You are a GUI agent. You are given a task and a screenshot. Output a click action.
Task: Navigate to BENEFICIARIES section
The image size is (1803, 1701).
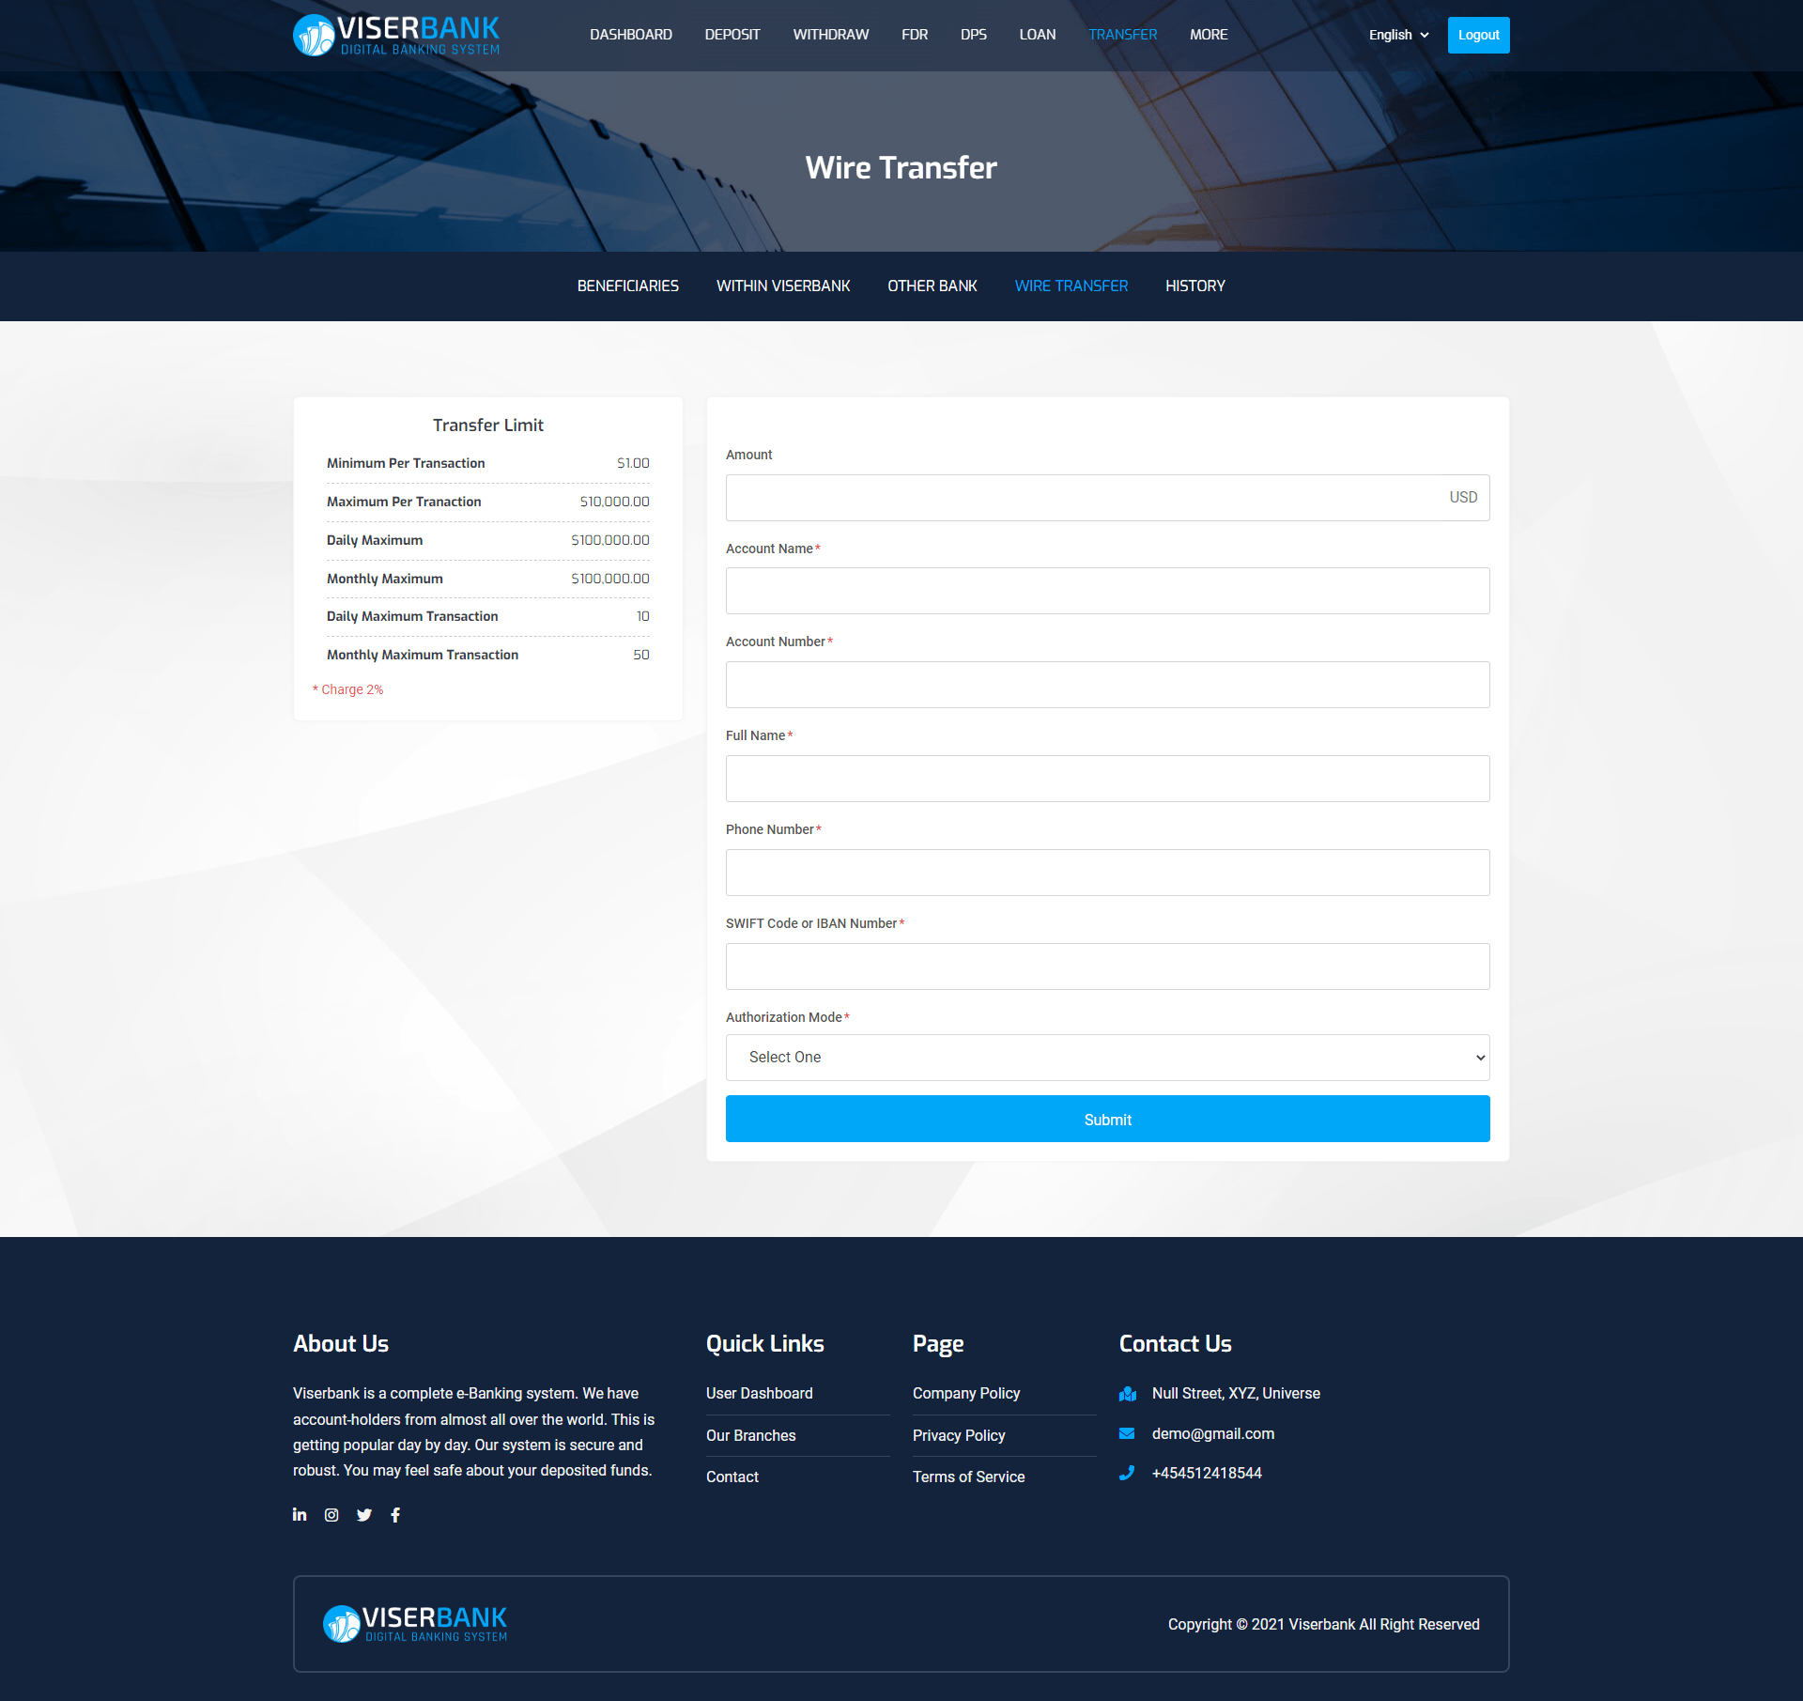tap(628, 285)
